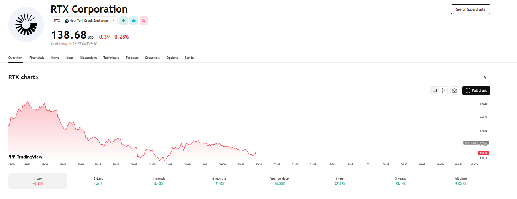517x199 pixels.
Task: Click the 23:00 time axis label
Action: point(295,165)
